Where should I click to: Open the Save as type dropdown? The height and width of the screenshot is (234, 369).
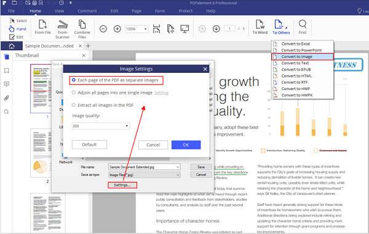(x=145, y=175)
